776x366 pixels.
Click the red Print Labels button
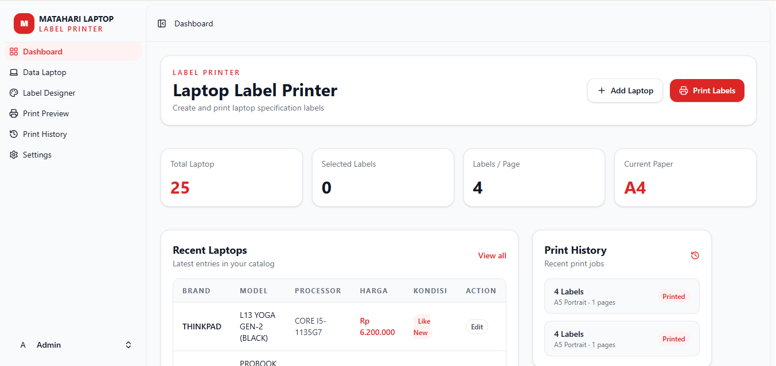[x=707, y=90]
